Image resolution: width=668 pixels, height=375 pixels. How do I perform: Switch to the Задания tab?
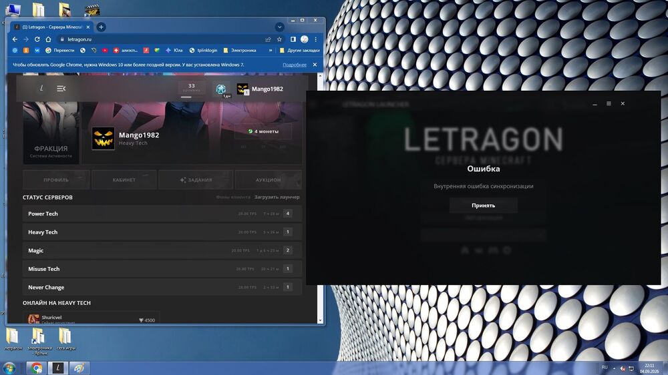click(x=196, y=179)
